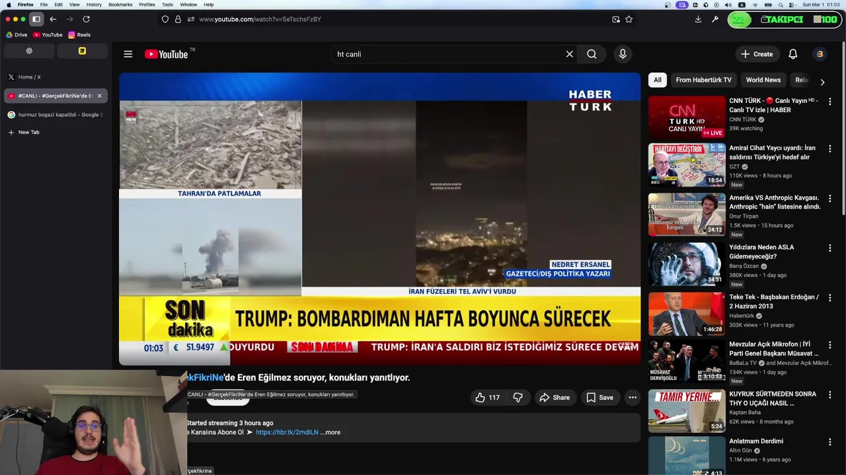The image size is (846, 475).
Task: Switch to hurmuz bogazi Google tab
Action: [x=56, y=115]
